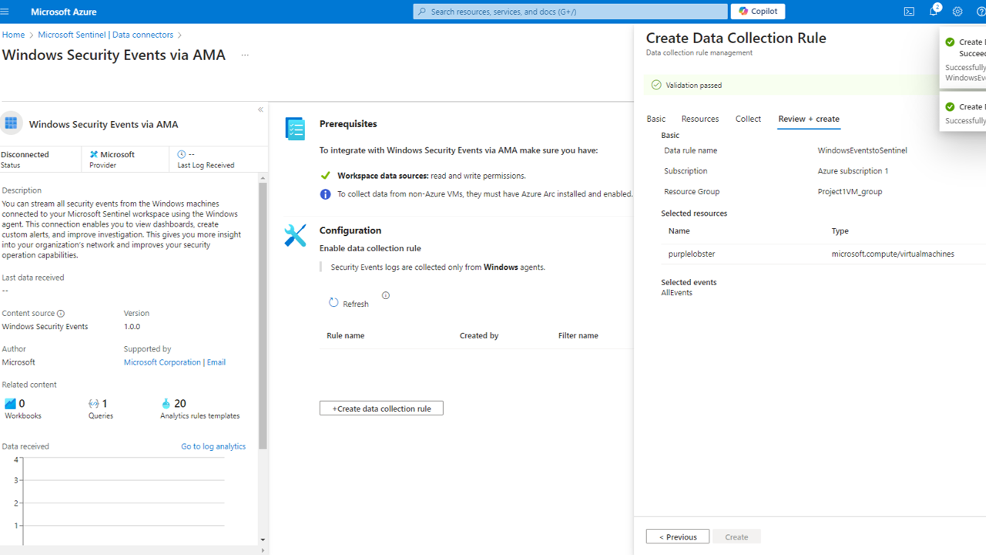The width and height of the screenshot is (986, 555).
Task: Click the left pane vertical scrollbar
Action: point(263,316)
